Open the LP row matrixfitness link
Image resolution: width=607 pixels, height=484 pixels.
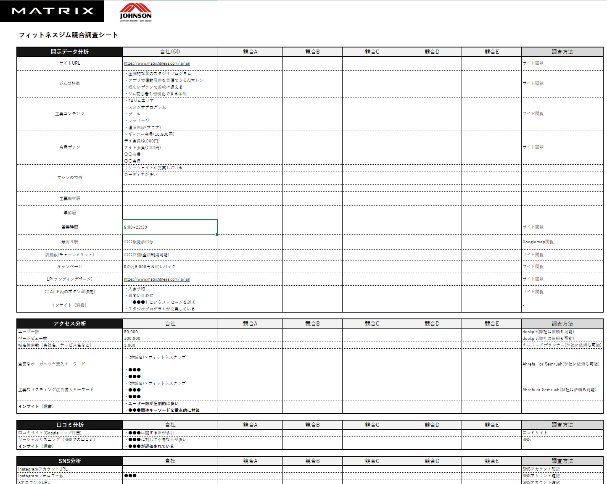click(x=157, y=279)
